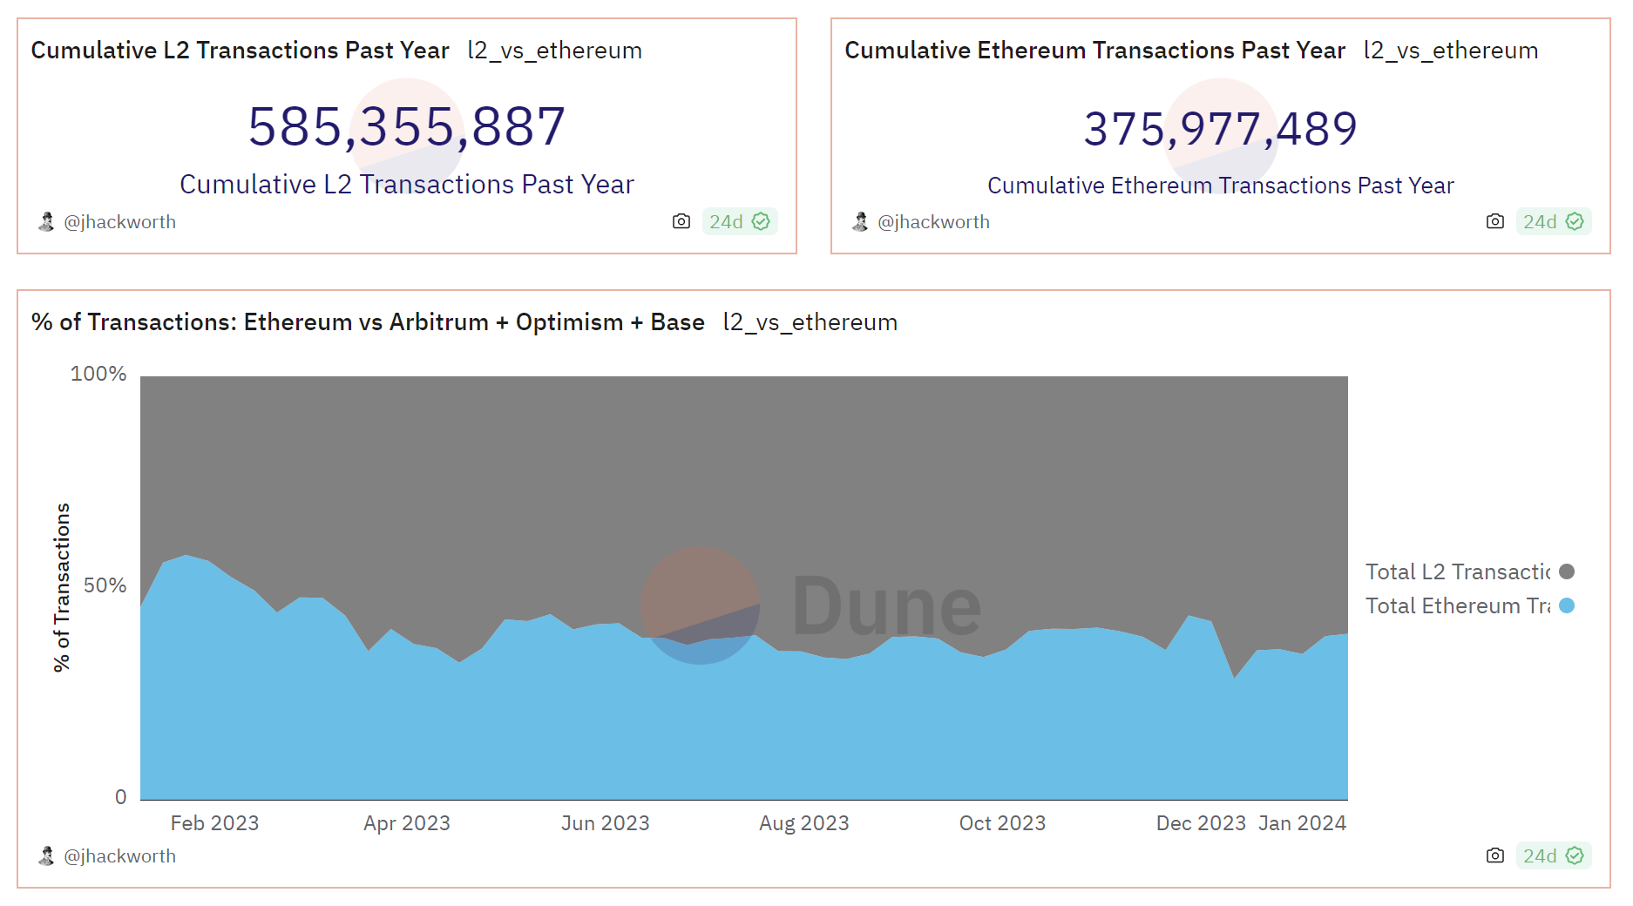Click the 24d freshness badge on Ethereum card
1633x906 pixels.
pyautogui.click(x=1553, y=221)
